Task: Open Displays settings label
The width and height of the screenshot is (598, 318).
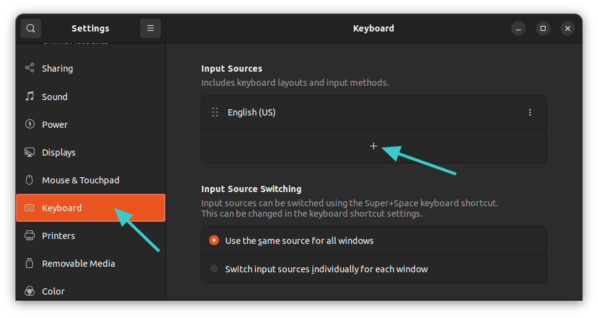Action: click(59, 153)
